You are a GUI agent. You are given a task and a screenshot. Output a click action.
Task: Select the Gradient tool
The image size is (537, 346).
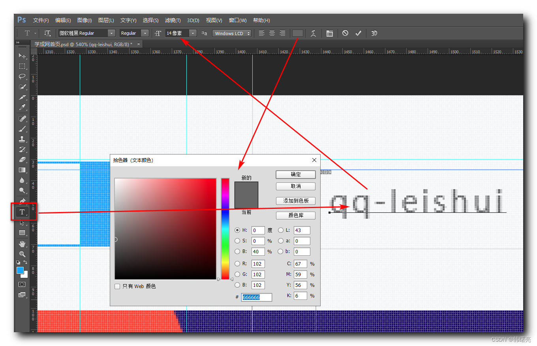(22, 170)
